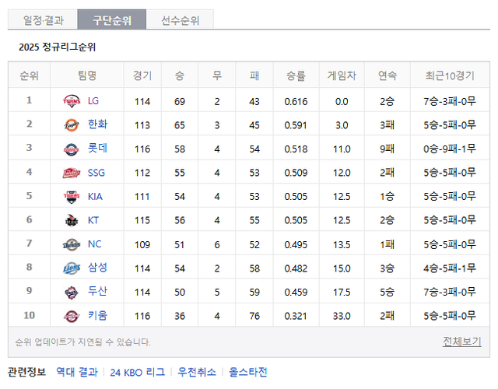
Task: Select the 구단순위 tab
Action: click(111, 20)
